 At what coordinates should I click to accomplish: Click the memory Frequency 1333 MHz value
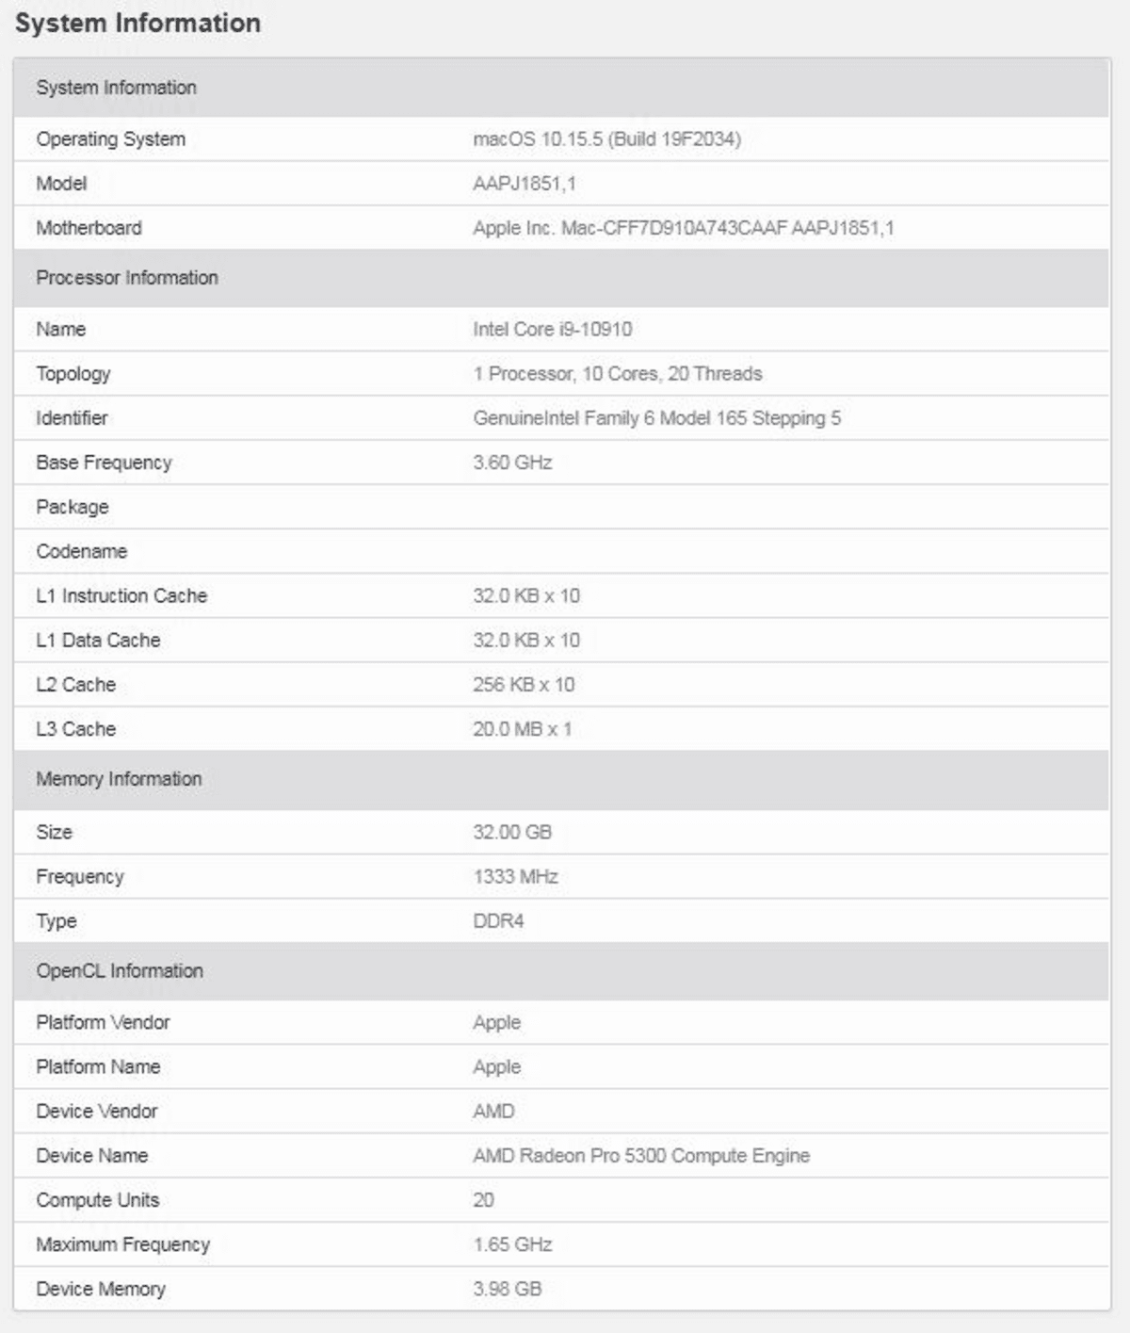pos(515,877)
